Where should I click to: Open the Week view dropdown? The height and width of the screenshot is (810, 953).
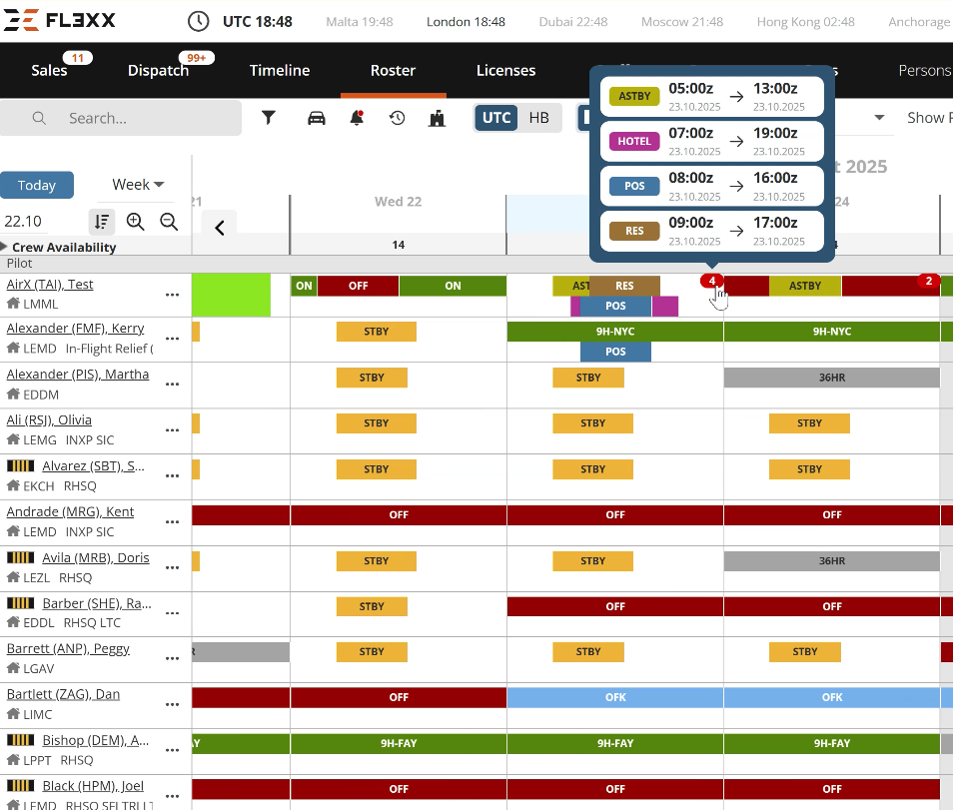coord(138,185)
